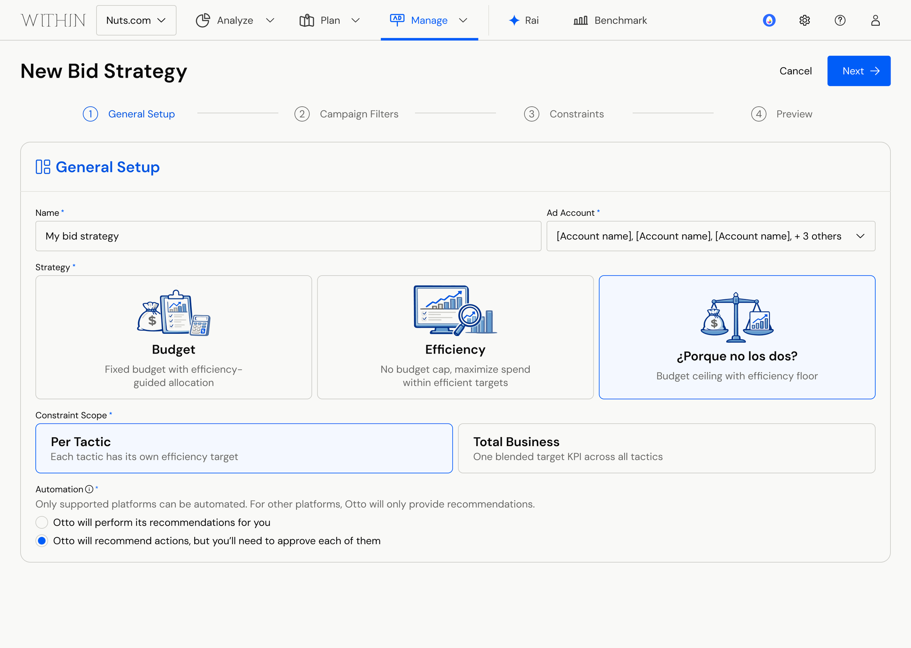
Task: Choose the Efficiency strategy card
Action: pyautogui.click(x=455, y=337)
